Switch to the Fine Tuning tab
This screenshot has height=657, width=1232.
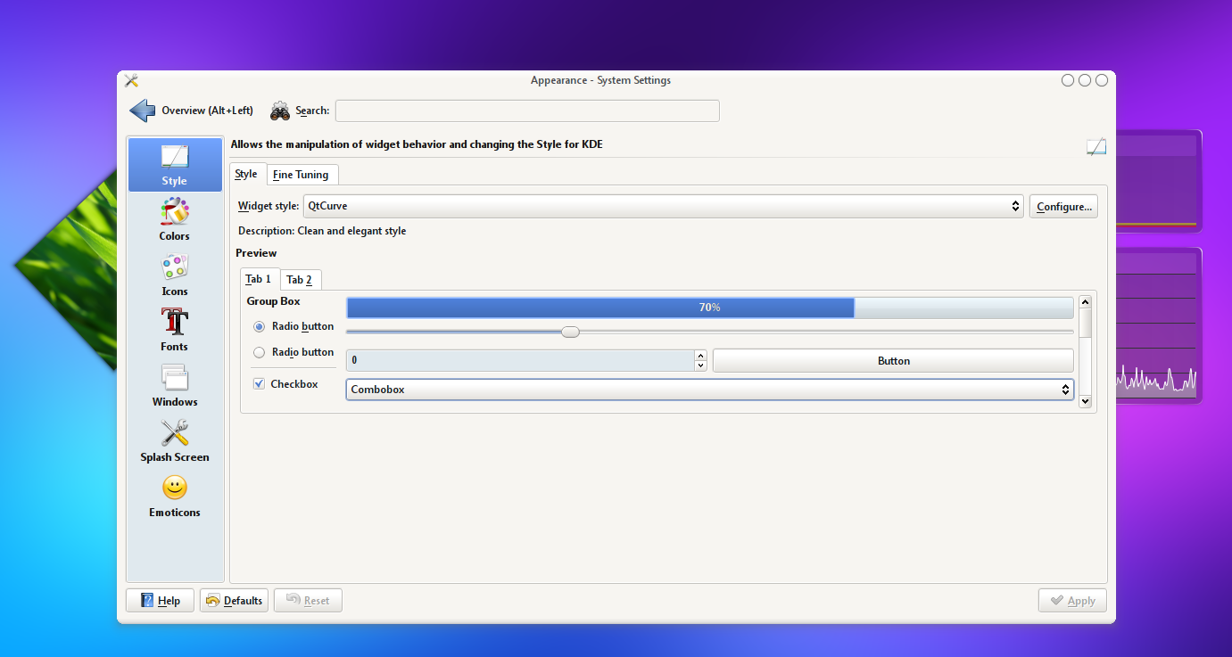click(x=301, y=175)
